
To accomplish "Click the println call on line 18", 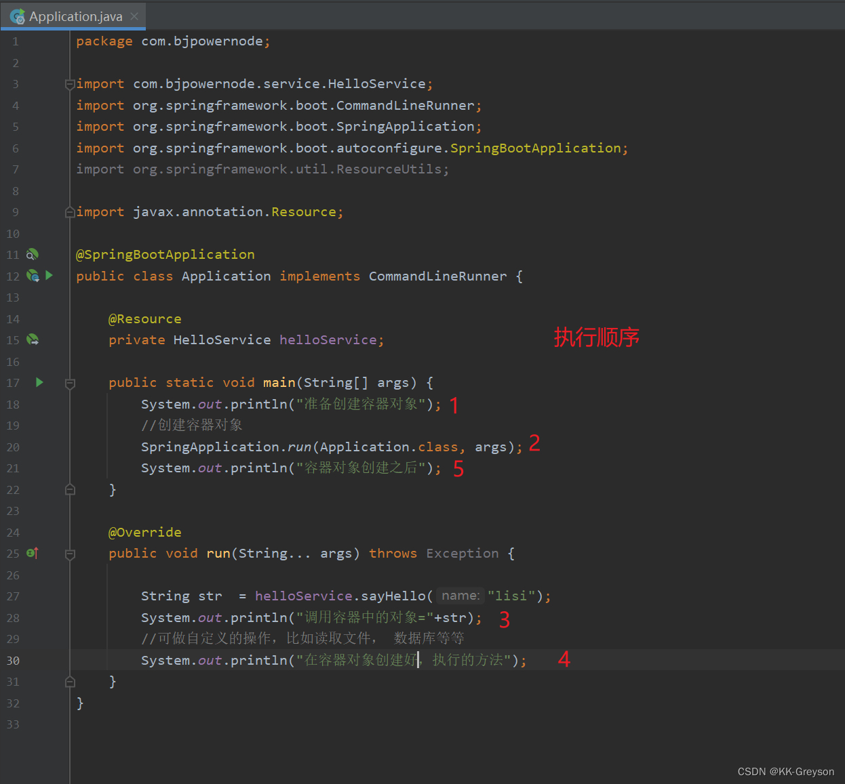I will pyautogui.click(x=259, y=405).
